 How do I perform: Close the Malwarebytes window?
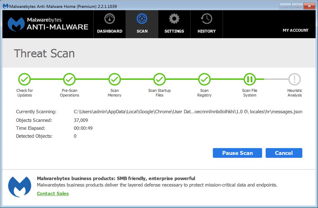(309, 6)
